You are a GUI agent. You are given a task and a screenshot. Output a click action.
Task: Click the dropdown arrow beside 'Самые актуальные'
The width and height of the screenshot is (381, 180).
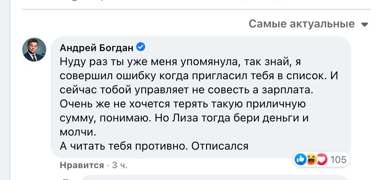pos(365,25)
